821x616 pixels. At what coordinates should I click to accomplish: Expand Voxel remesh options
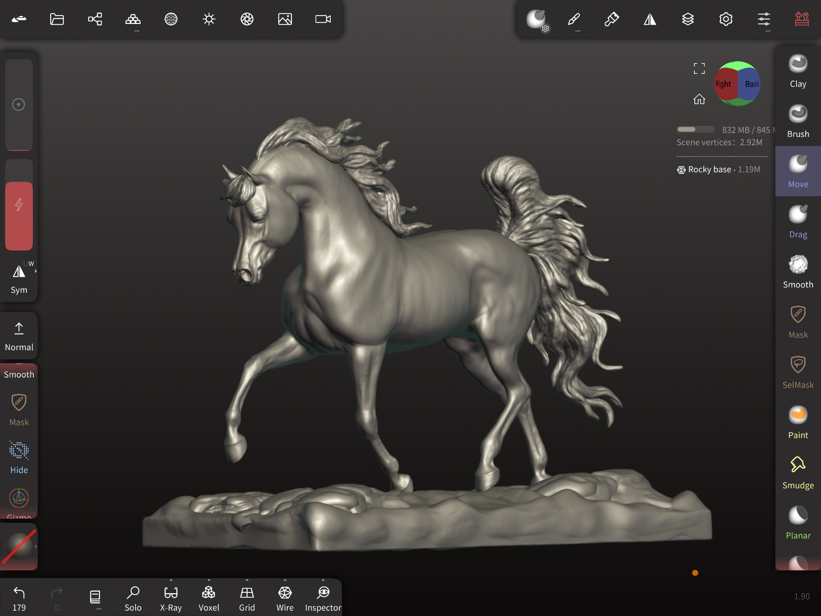tap(209, 581)
